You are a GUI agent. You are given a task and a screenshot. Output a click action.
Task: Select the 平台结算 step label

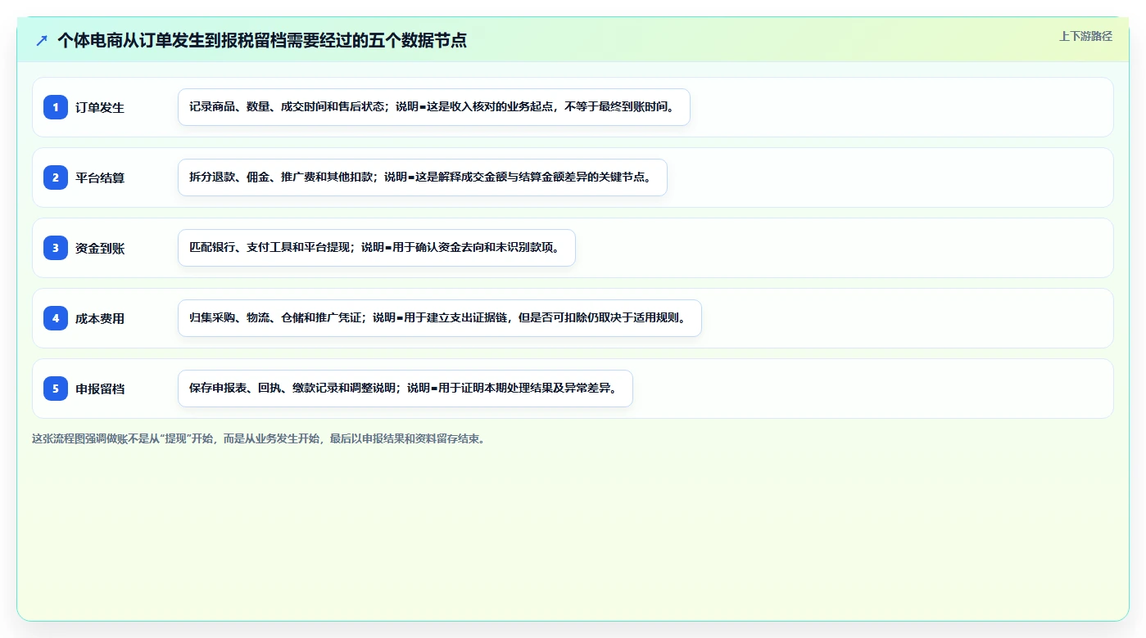pyautogui.click(x=100, y=177)
